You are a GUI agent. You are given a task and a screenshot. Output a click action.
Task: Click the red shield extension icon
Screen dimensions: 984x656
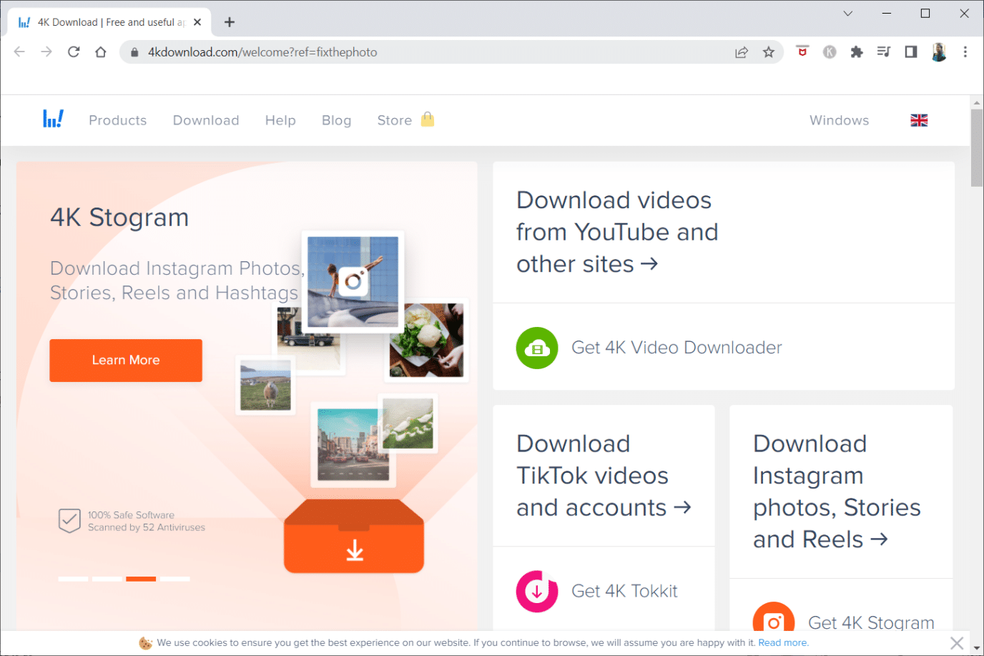pyautogui.click(x=802, y=52)
